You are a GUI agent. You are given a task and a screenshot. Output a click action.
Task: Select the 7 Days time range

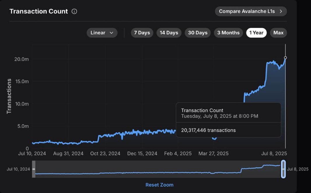click(x=142, y=33)
